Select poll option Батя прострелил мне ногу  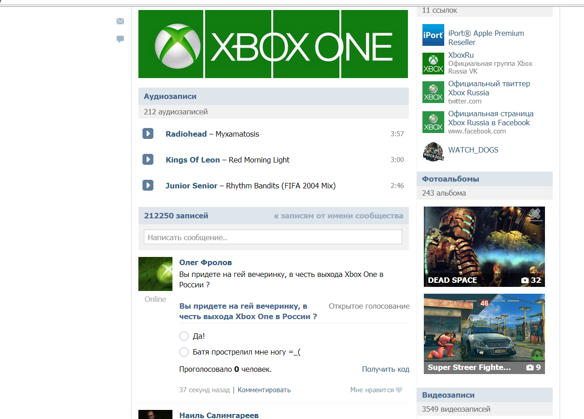184,352
